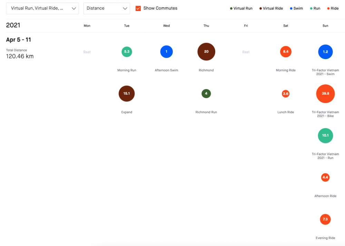345x246 pixels.
Task: Open the Lunch Ride activity link
Action: (286, 112)
